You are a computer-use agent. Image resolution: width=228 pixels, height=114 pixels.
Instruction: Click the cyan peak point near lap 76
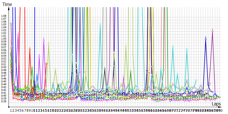(x=187, y=50)
